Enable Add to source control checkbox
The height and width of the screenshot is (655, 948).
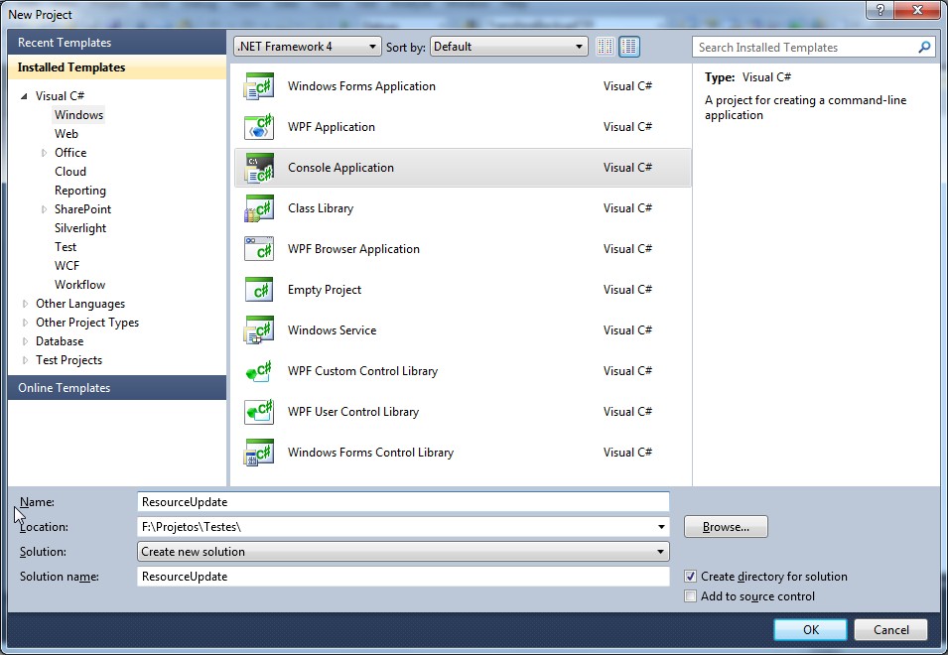(691, 596)
